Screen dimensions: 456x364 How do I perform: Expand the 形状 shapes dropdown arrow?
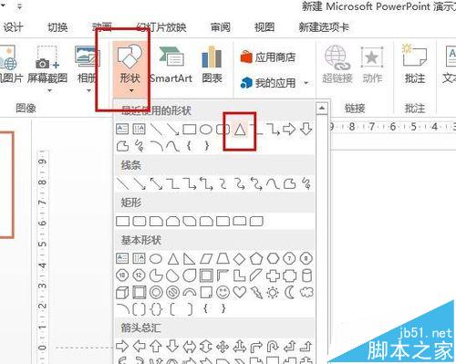(x=131, y=90)
